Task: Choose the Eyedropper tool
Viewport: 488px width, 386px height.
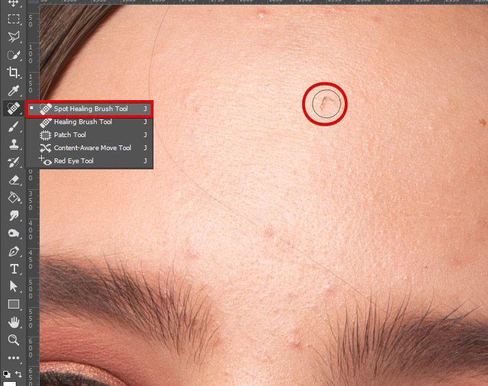Action: 13,91
